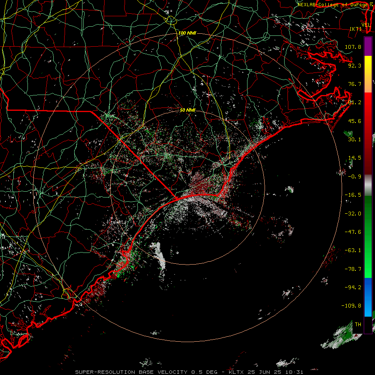This screenshot has width=375, height=375.
Task: Click the 50 NMI range ring label
Action: click(x=187, y=110)
